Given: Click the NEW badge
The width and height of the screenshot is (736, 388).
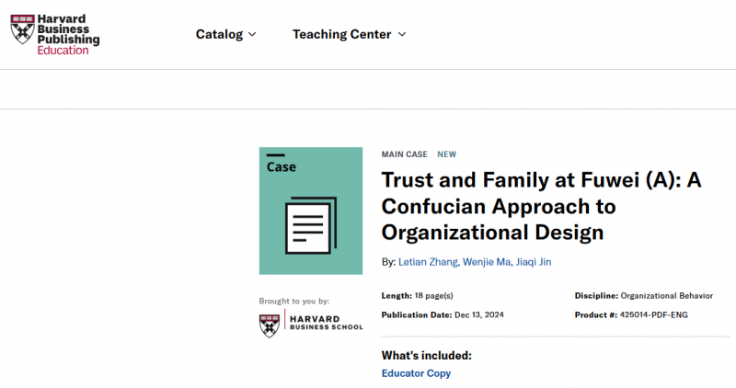Looking at the screenshot, I should [x=446, y=154].
